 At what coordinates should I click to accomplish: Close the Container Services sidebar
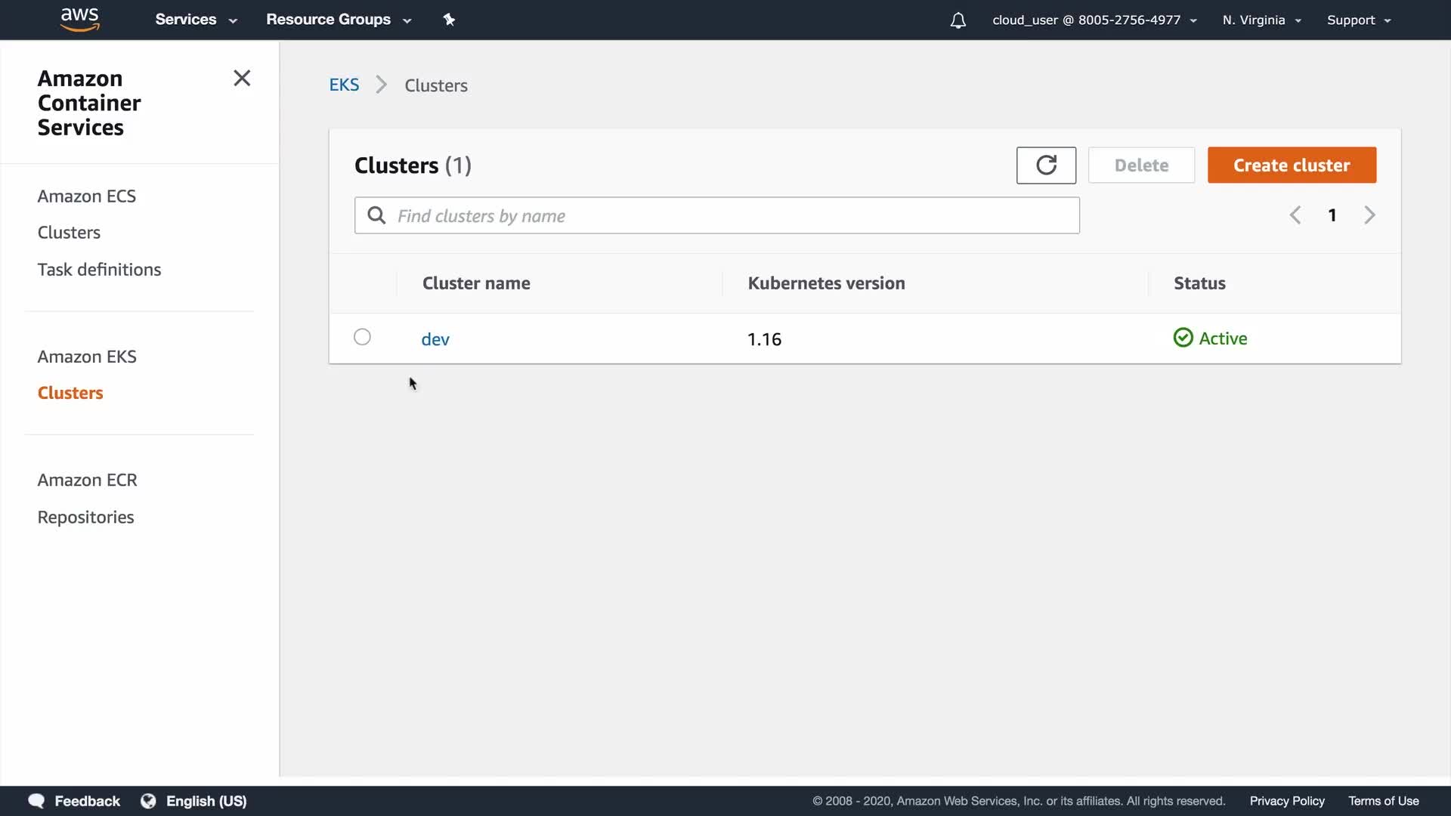[x=242, y=79]
